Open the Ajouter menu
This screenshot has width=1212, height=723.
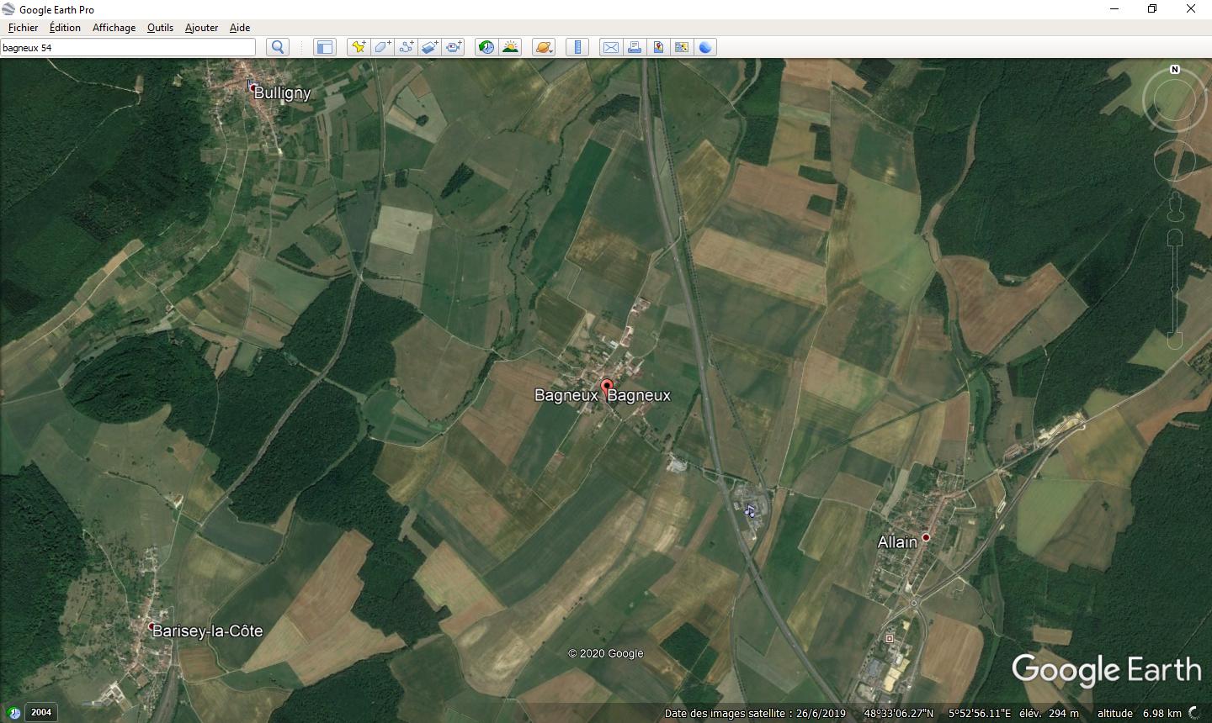click(201, 28)
